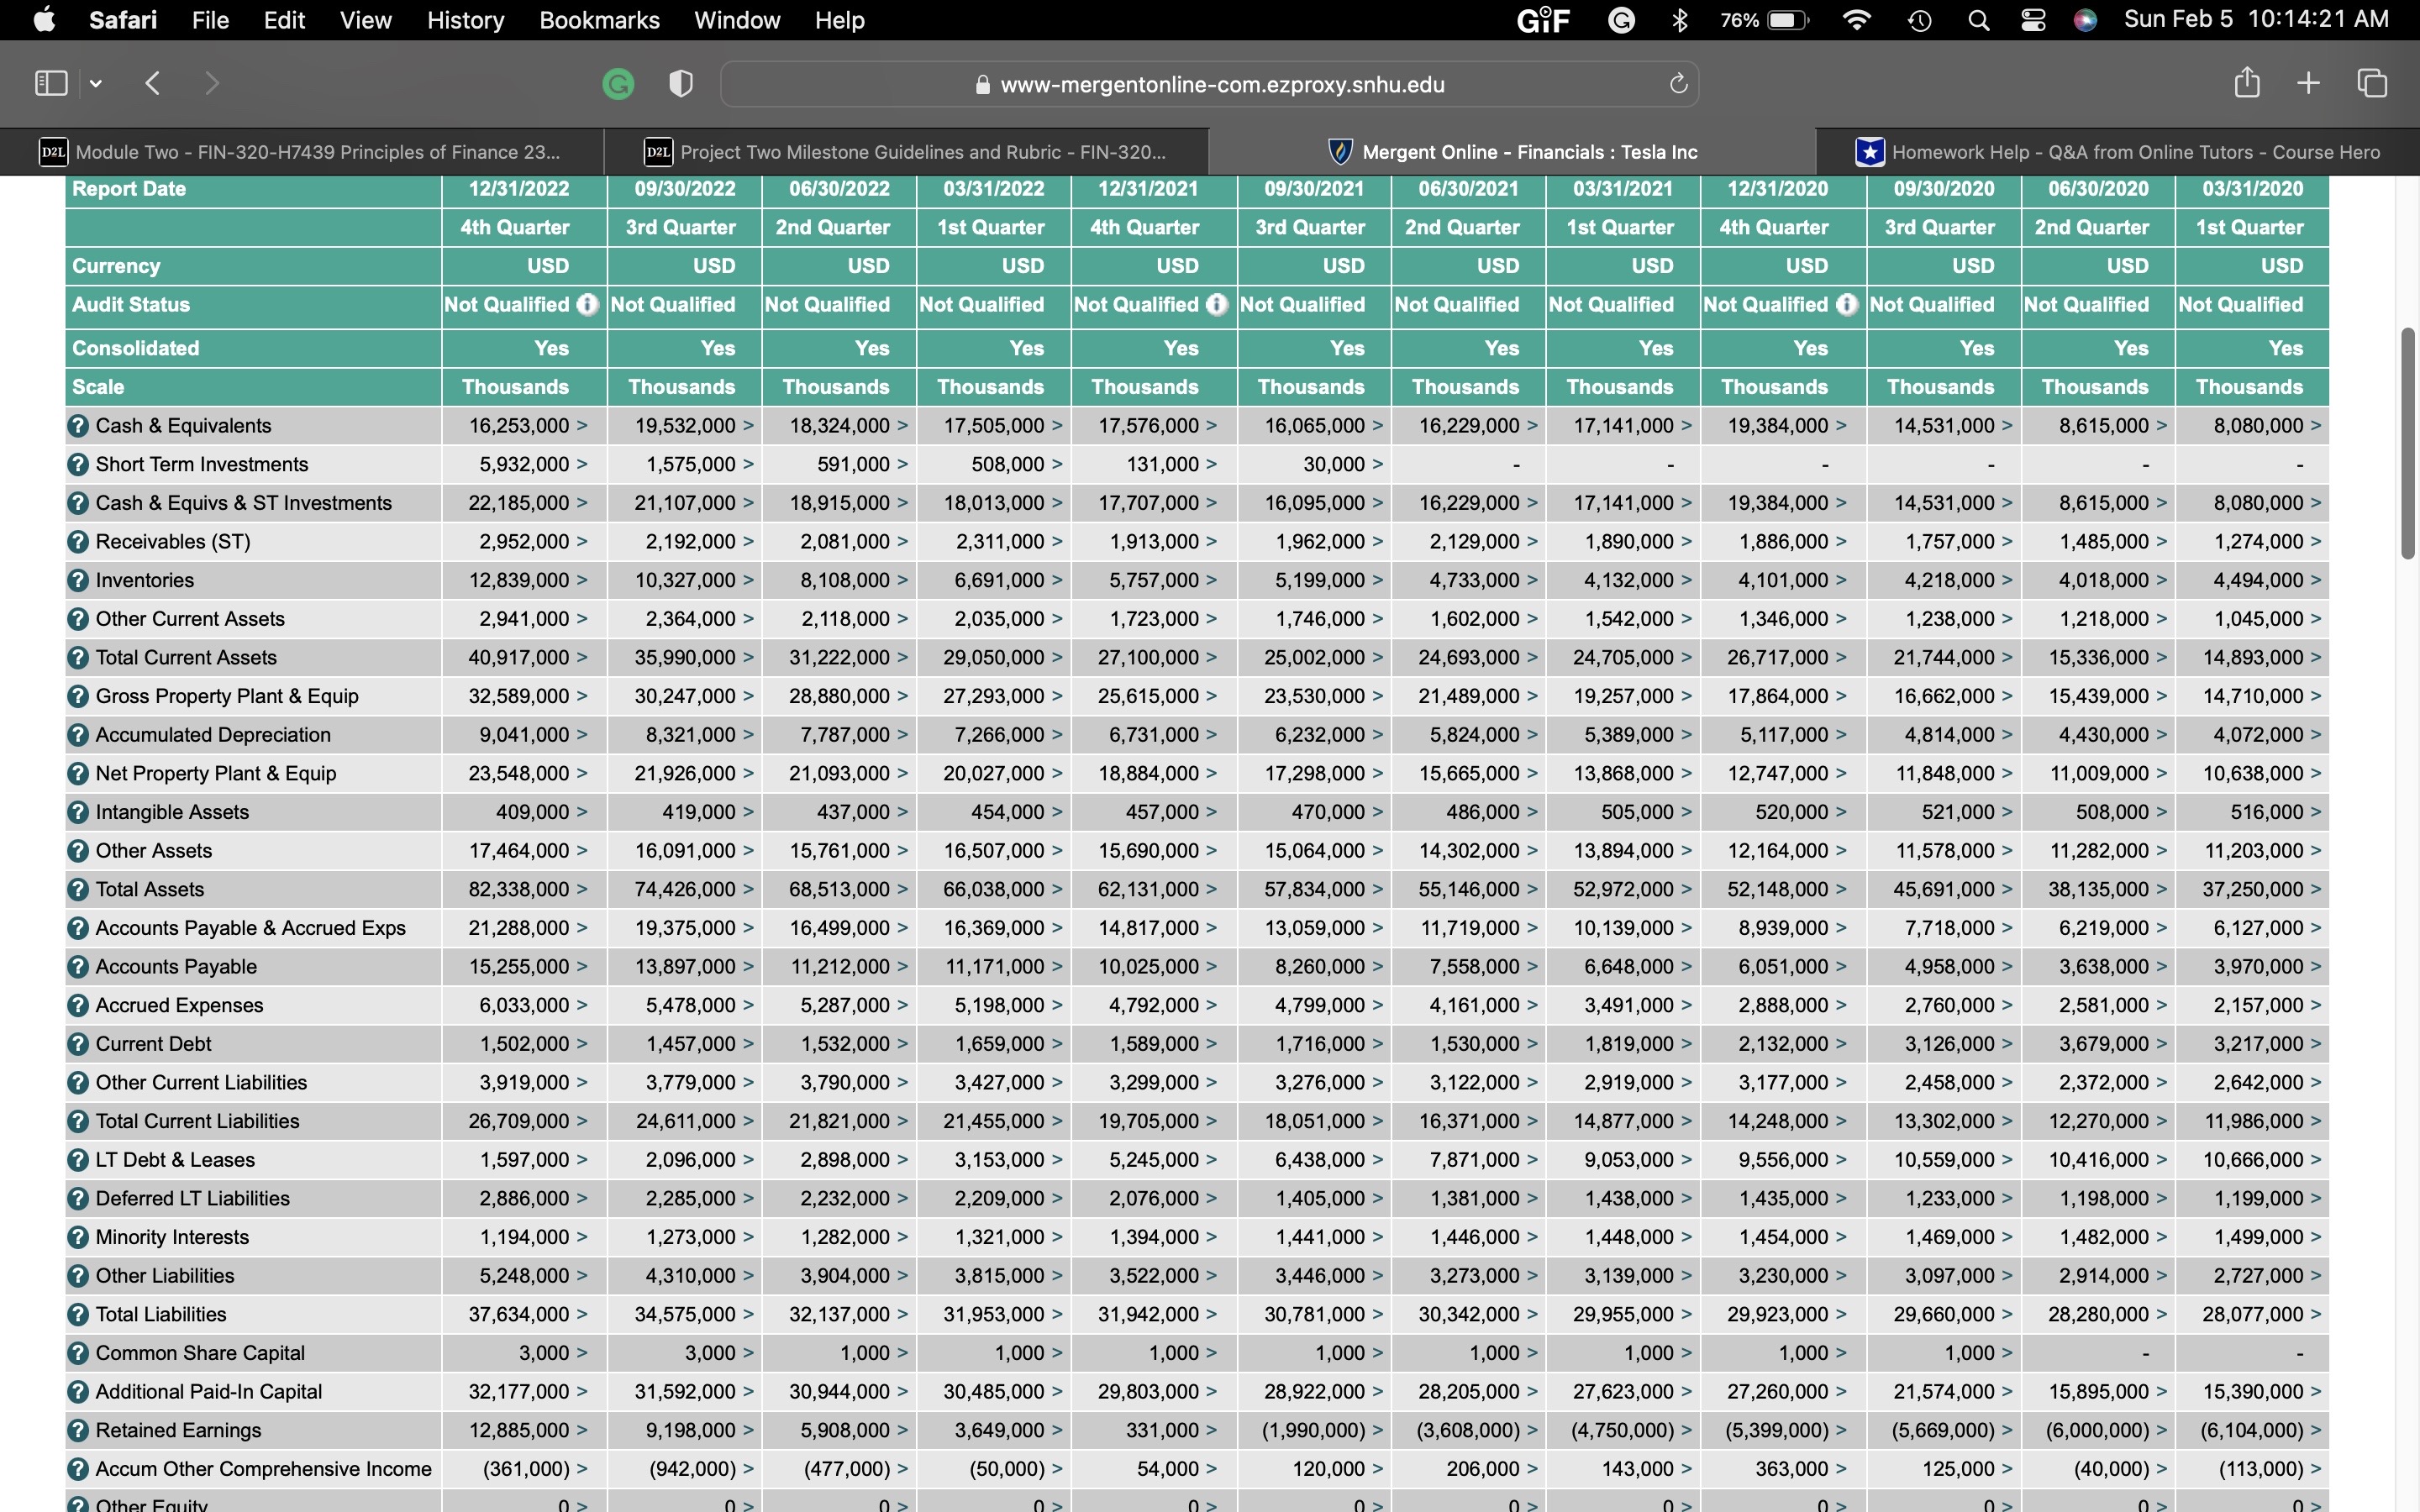Image resolution: width=2420 pixels, height=1512 pixels.
Task: Open help icon for Current Debt
Action: coord(78,1044)
